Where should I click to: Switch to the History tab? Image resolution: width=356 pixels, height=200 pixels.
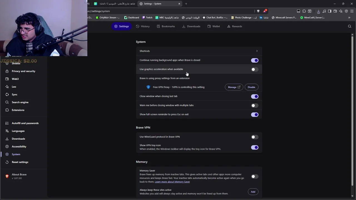point(143,26)
